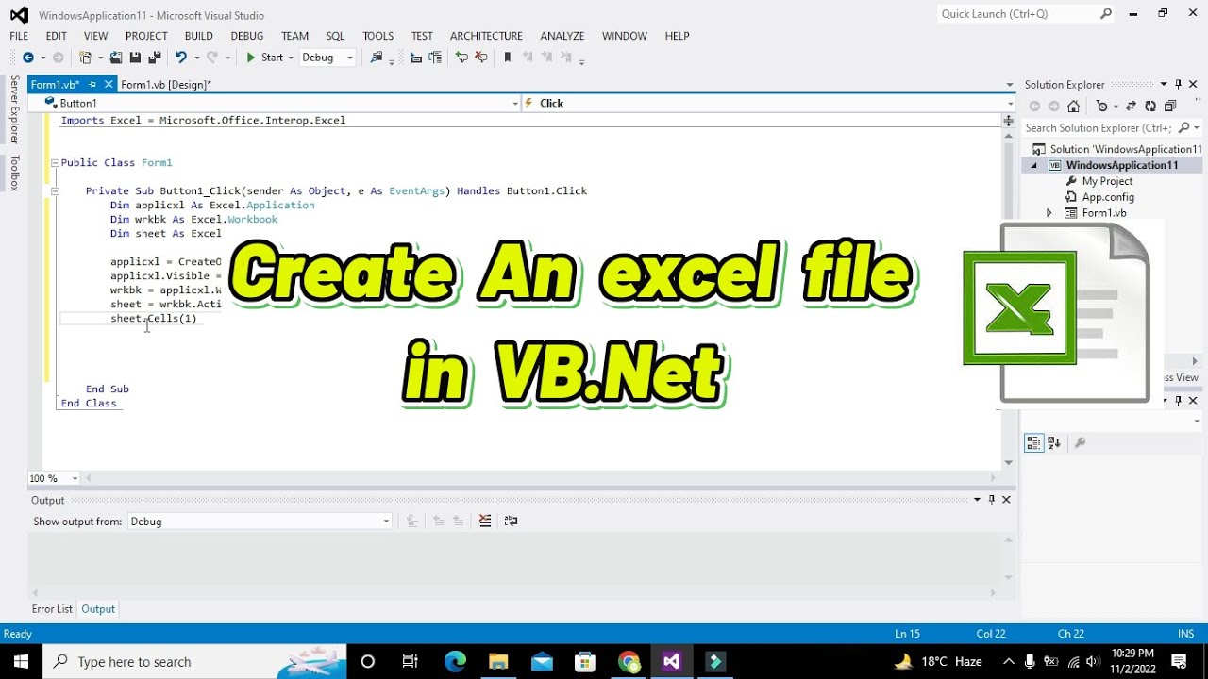Close the Form1.vb editor tab

pos(109,85)
